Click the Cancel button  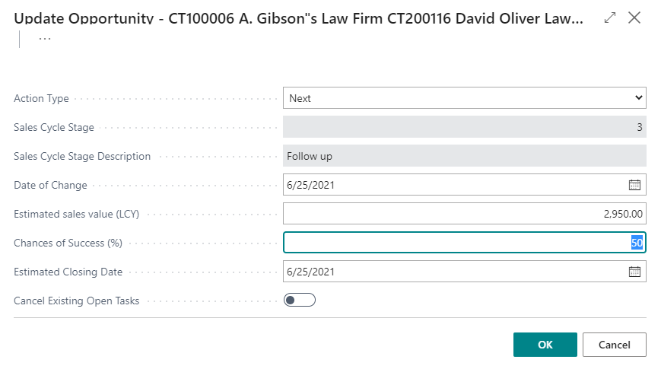point(614,345)
